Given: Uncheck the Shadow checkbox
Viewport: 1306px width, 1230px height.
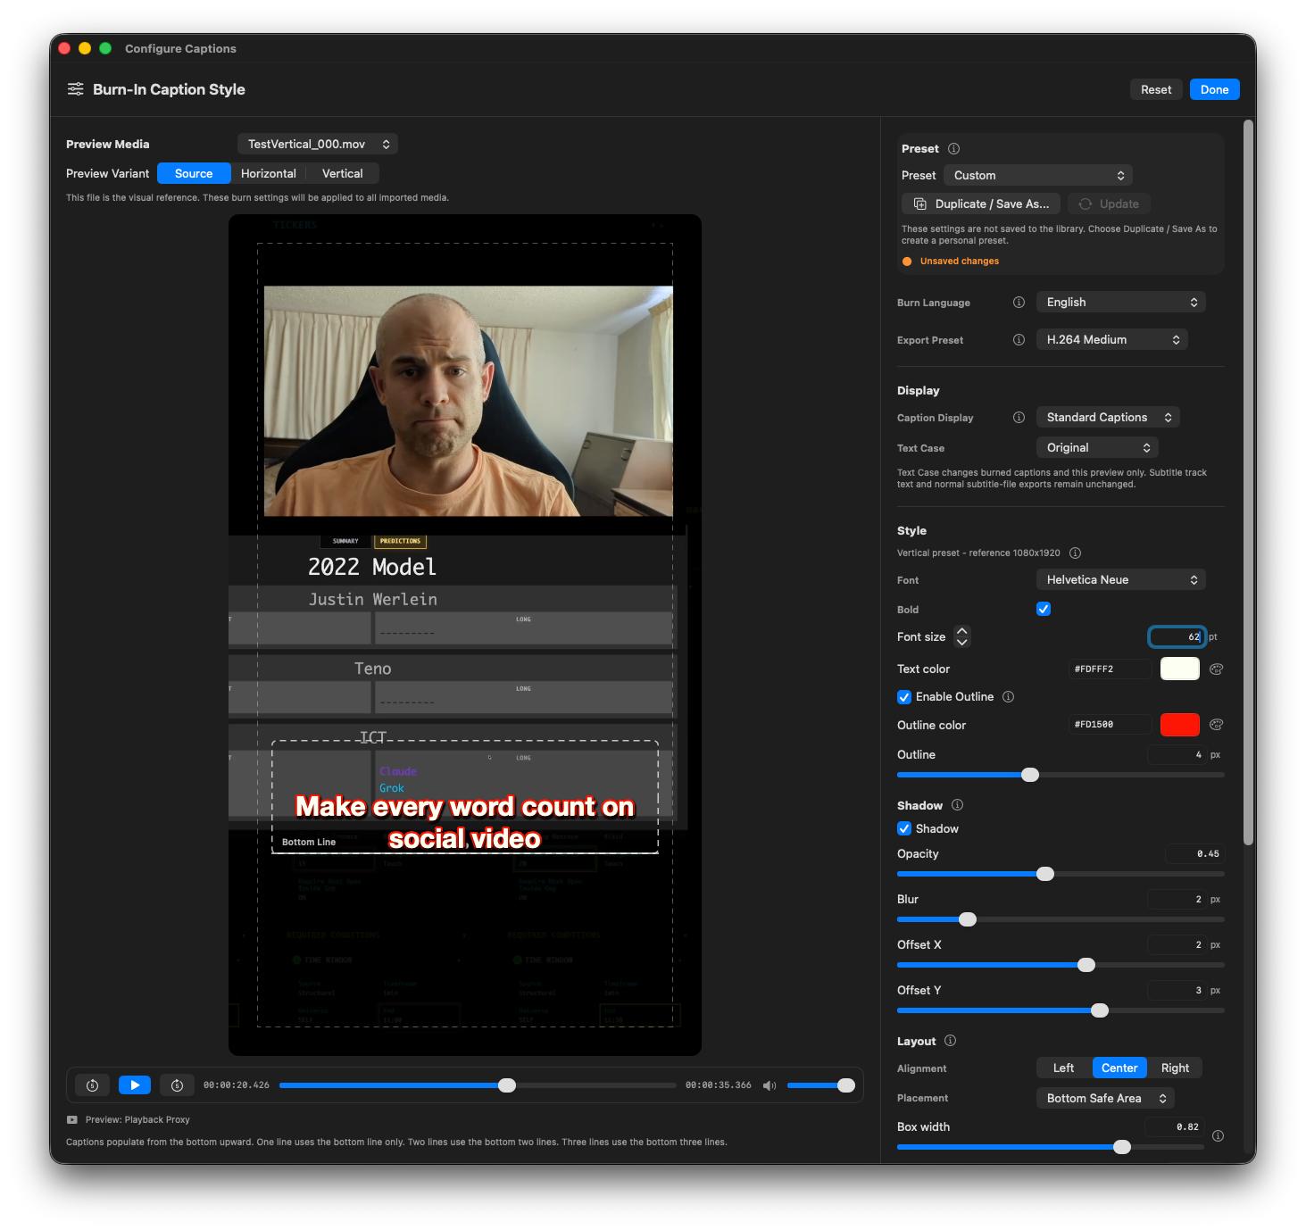Looking at the screenshot, I should tap(904, 829).
